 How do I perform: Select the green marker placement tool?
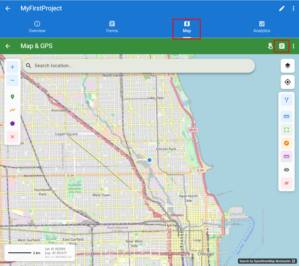pyautogui.click(x=12, y=96)
